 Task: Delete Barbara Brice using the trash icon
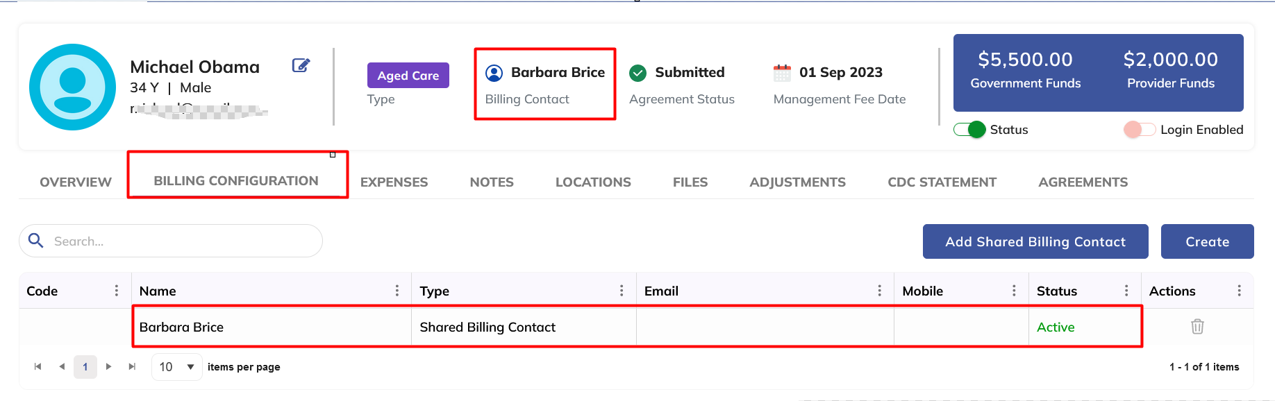[x=1197, y=327]
